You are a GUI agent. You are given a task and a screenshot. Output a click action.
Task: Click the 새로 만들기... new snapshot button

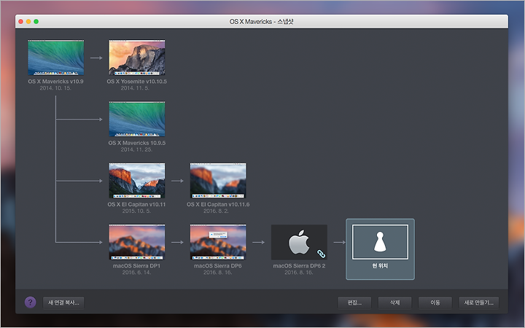479,302
